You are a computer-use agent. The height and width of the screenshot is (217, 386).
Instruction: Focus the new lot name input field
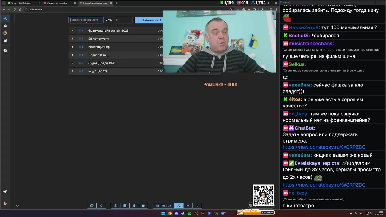86,20
